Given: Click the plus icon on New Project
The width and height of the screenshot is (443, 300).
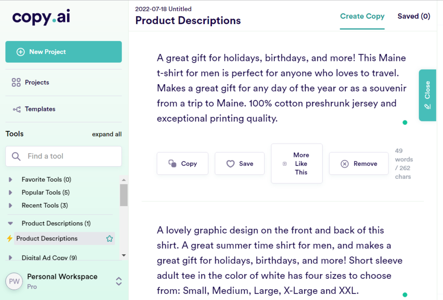Looking at the screenshot, I should click(20, 51).
